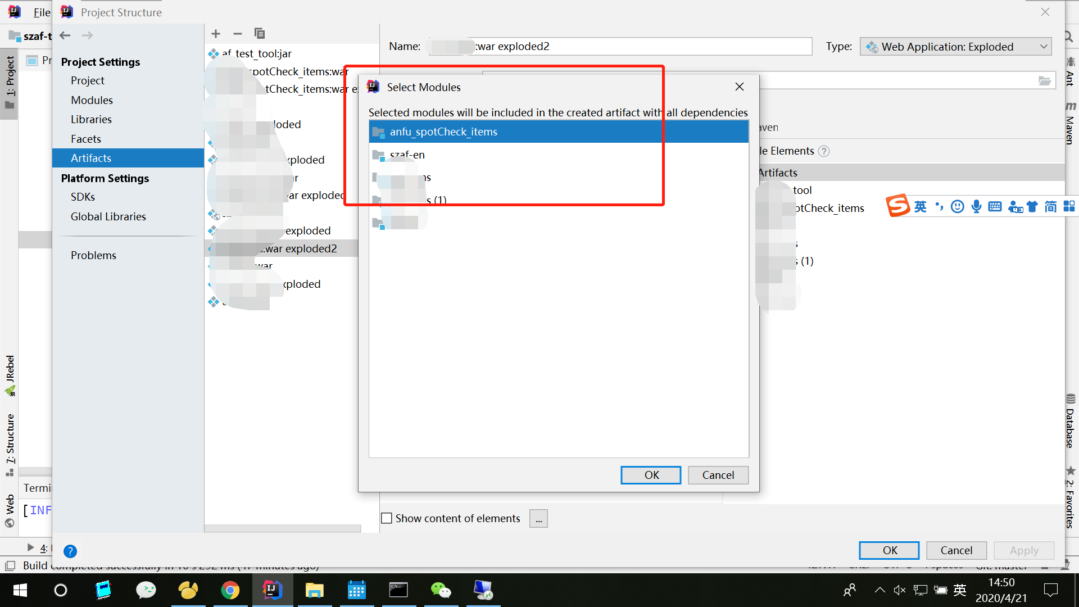The image size is (1079, 607).
Task: Click the blue help question mark icon
Action: (70, 551)
